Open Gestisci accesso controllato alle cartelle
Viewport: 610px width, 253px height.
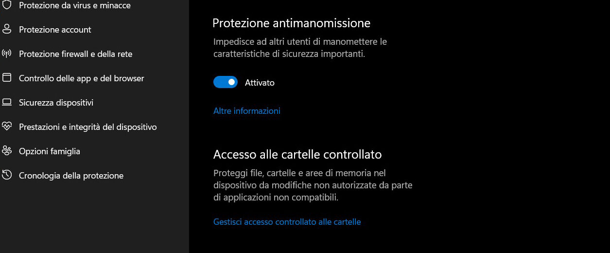(287, 222)
